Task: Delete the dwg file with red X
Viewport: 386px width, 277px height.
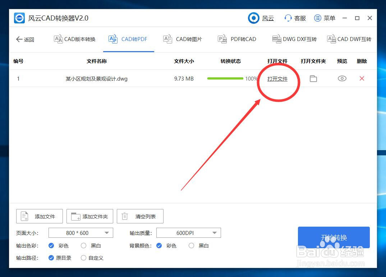Action: point(362,78)
